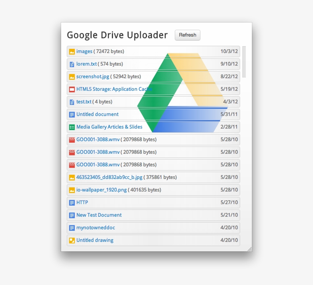Image resolution: width=313 pixels, height=285 pixels.
Task: Open the lorem.txt file link
Action: [85, 64]
